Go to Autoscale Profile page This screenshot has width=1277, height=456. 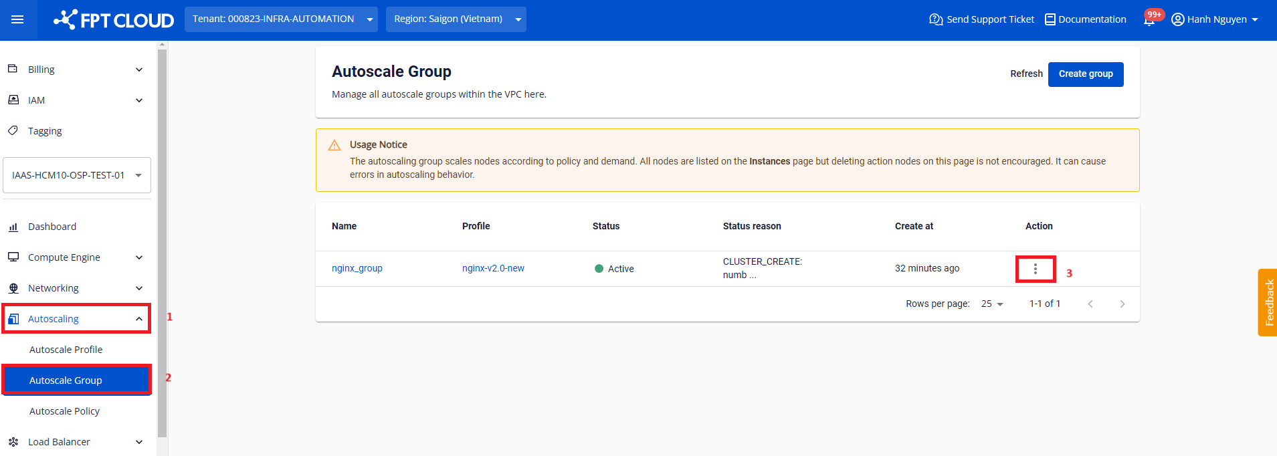pos(66,350)
